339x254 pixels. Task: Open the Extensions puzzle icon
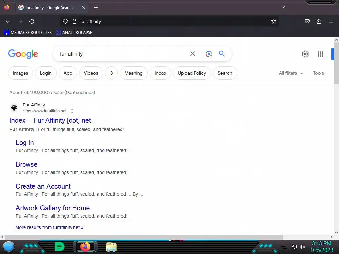[319, 21]
